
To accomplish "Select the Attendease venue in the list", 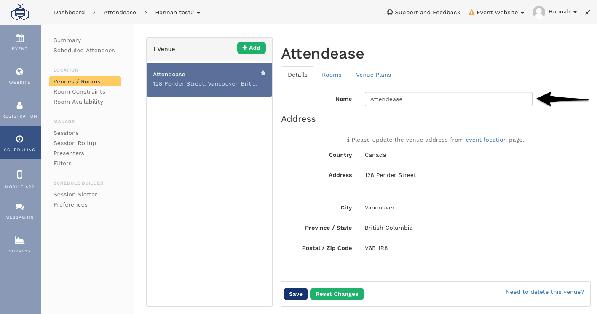I will [209, 79].
